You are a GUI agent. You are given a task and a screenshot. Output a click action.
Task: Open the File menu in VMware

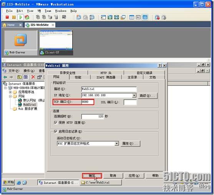9,11
